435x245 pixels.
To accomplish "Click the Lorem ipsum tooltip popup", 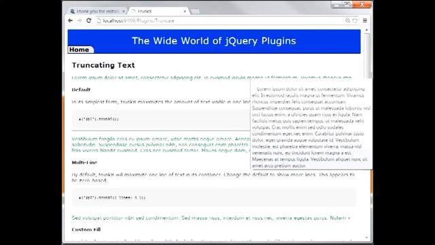I will (x=311, y=125).
